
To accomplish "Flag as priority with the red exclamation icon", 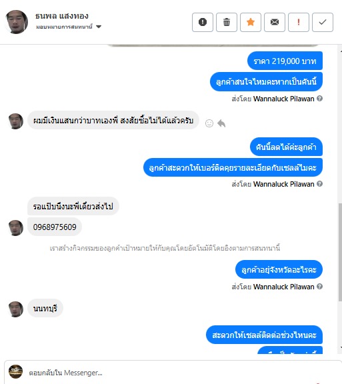I will 299,22.
